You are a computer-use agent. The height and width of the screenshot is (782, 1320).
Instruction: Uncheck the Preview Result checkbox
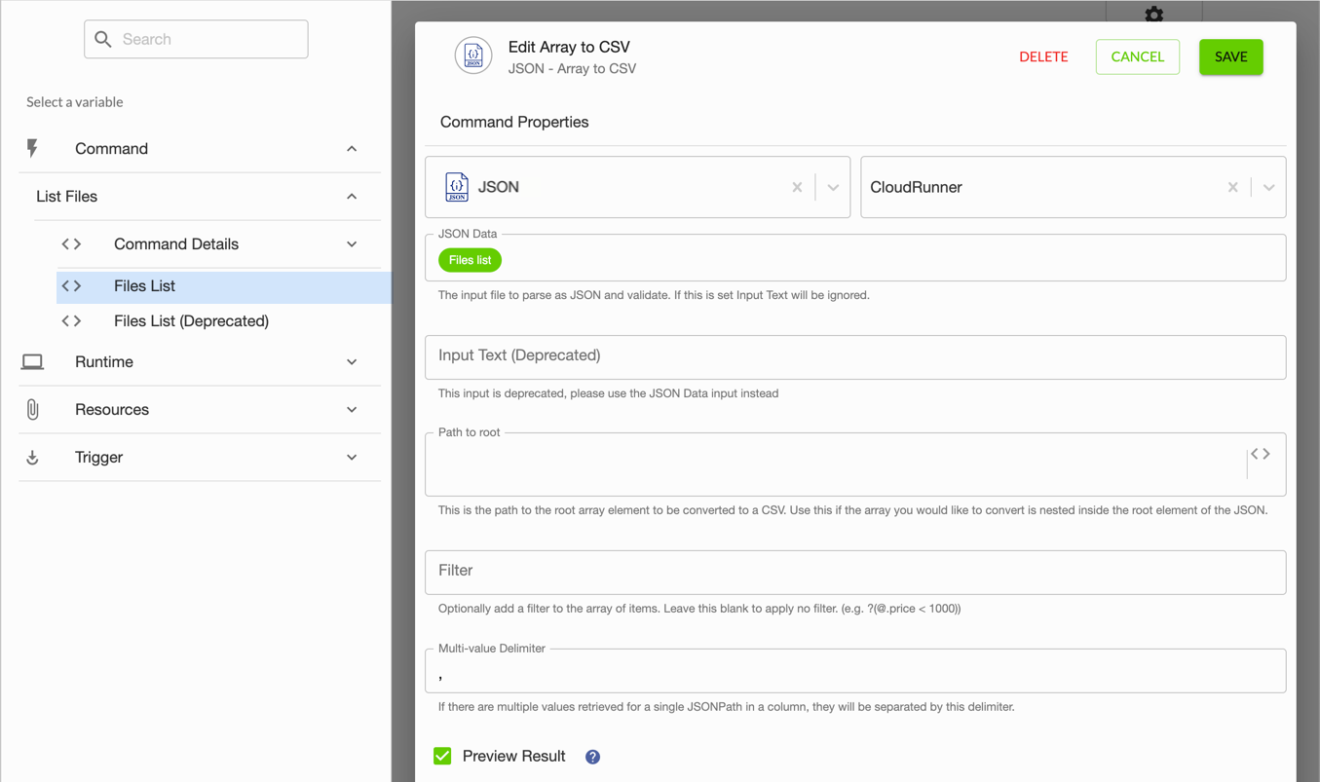click(442, 756)
